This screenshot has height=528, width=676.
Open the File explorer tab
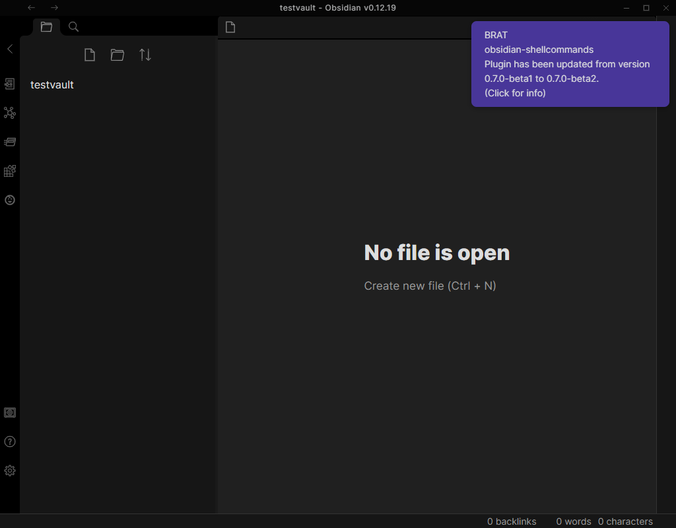click(x=47, y=26)
